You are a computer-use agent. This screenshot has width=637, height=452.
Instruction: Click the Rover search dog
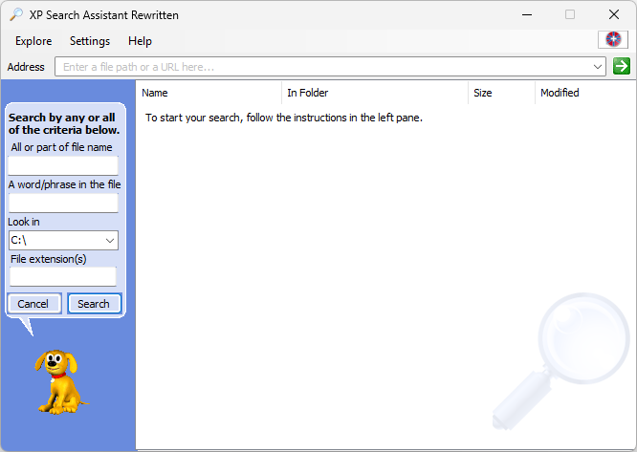click(60, 382)
